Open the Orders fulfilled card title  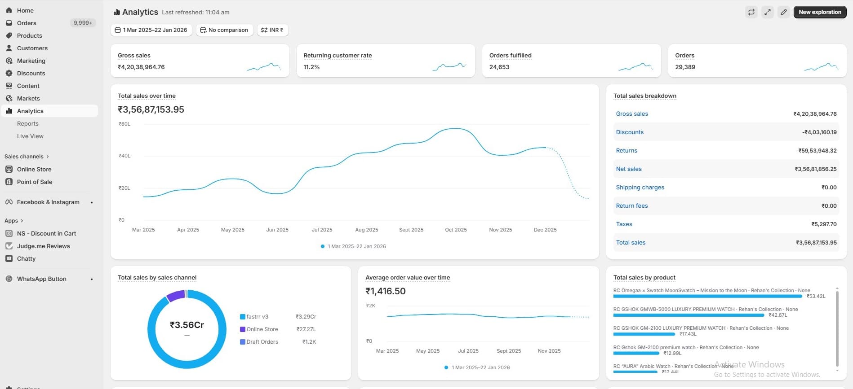pos(510,56)
